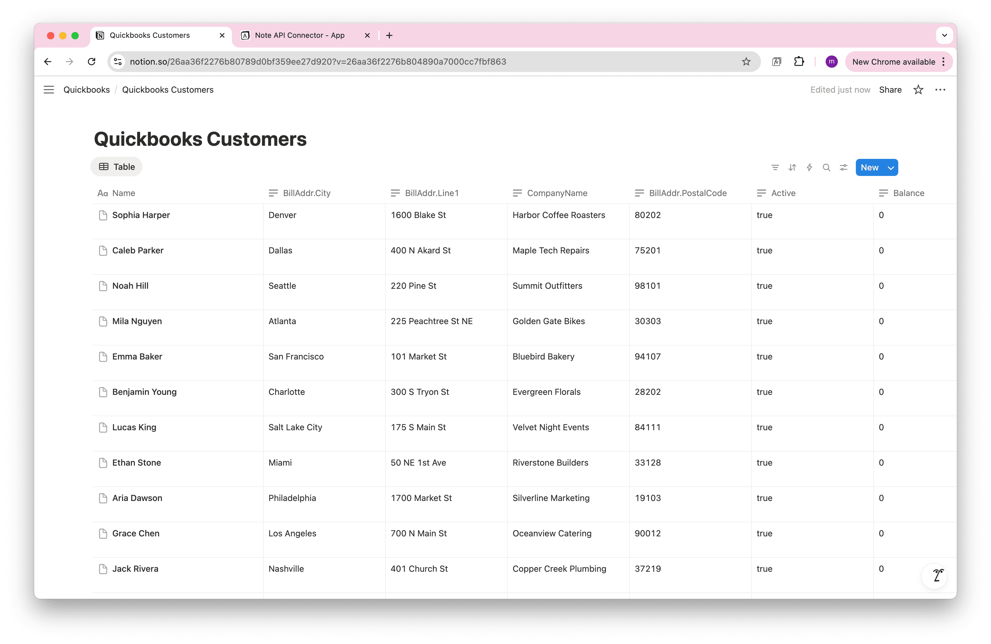Open the BillAddr.City column header menu
This screenshot has width=991, height=644.
324,193
